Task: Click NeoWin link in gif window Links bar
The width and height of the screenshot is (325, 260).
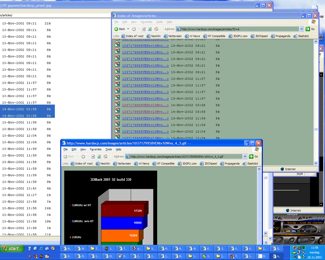Action: point(103,164)
